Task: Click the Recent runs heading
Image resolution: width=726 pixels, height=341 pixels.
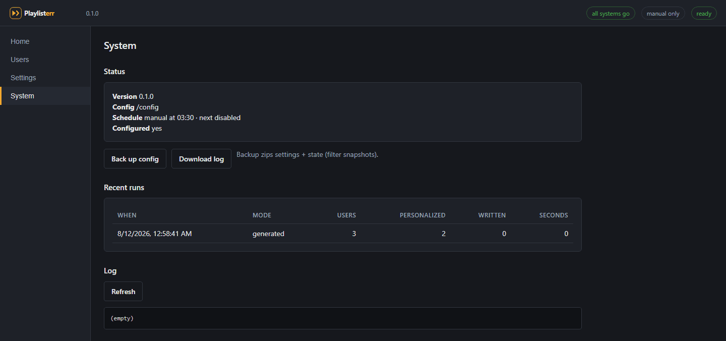Action: 124,188
